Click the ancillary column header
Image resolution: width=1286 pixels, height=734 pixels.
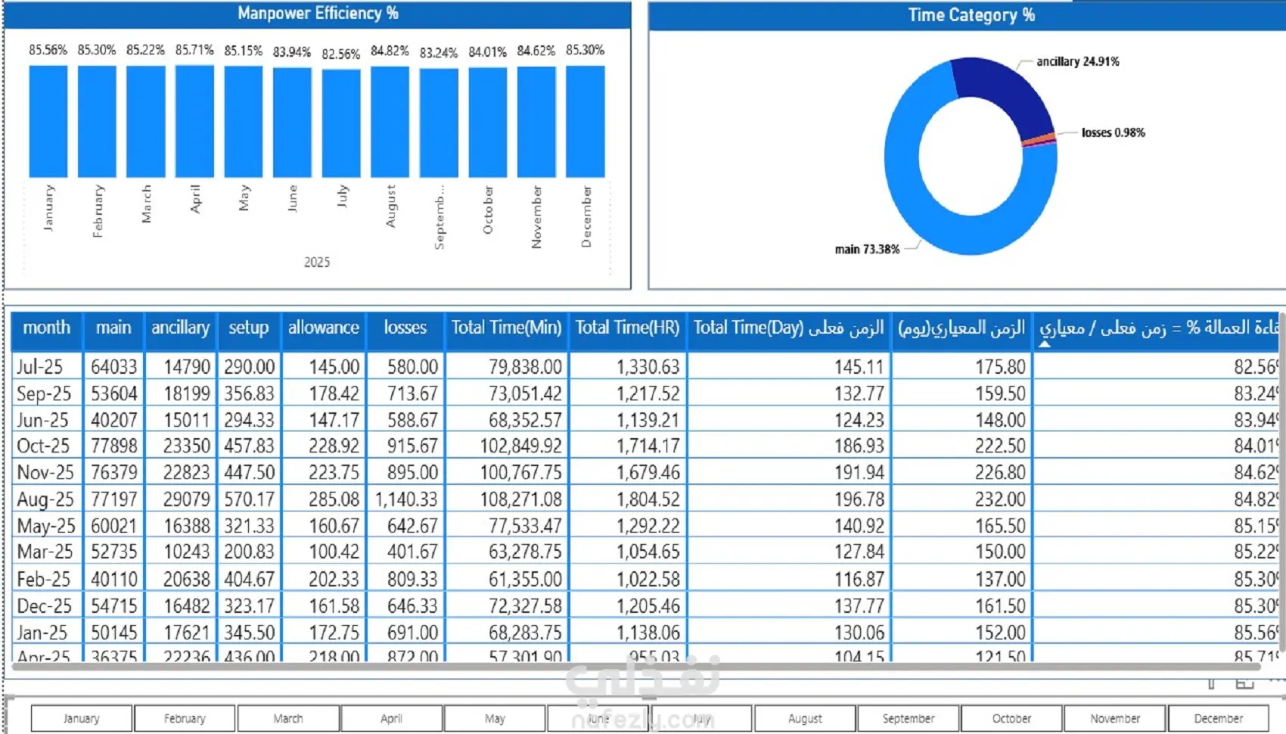[180, 328]
